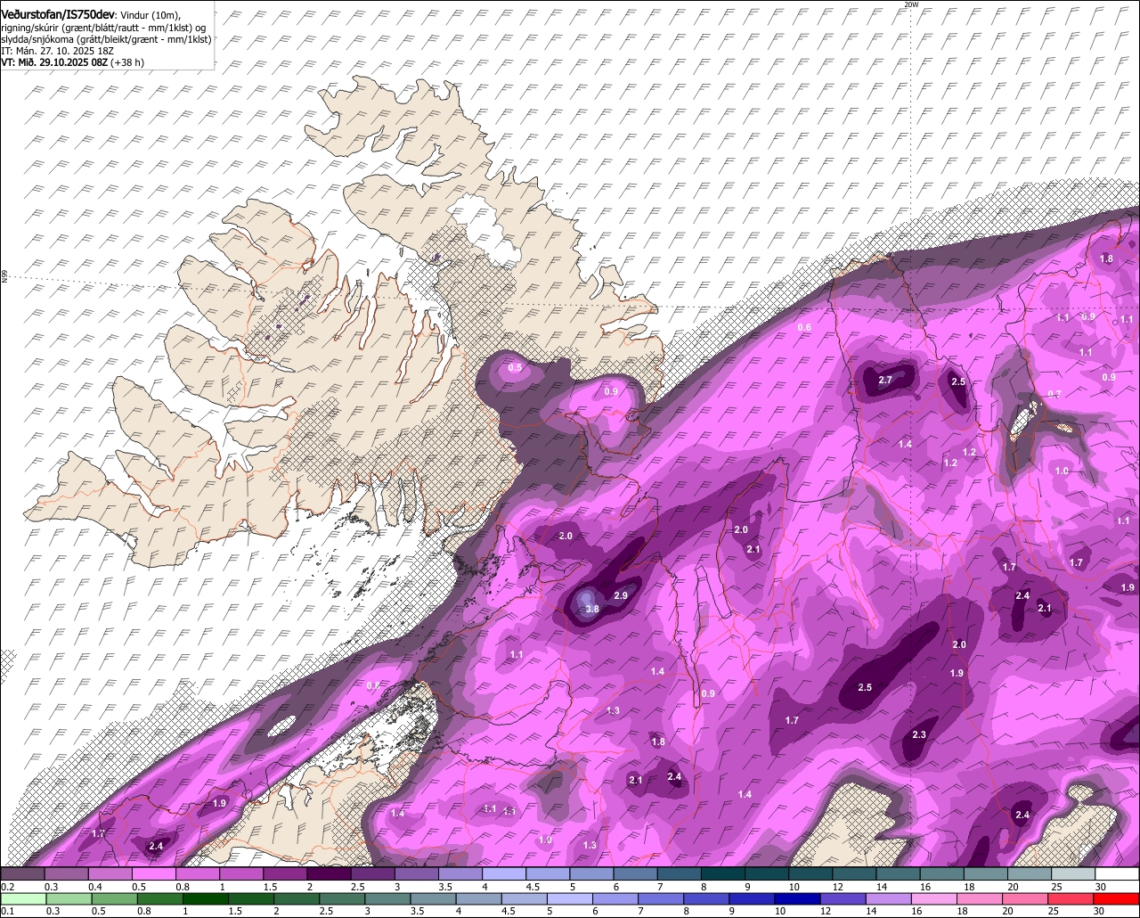Select the pale green swatch at 0.1 in lower legend
This screenshot has height=918, width=1140.
22,898
